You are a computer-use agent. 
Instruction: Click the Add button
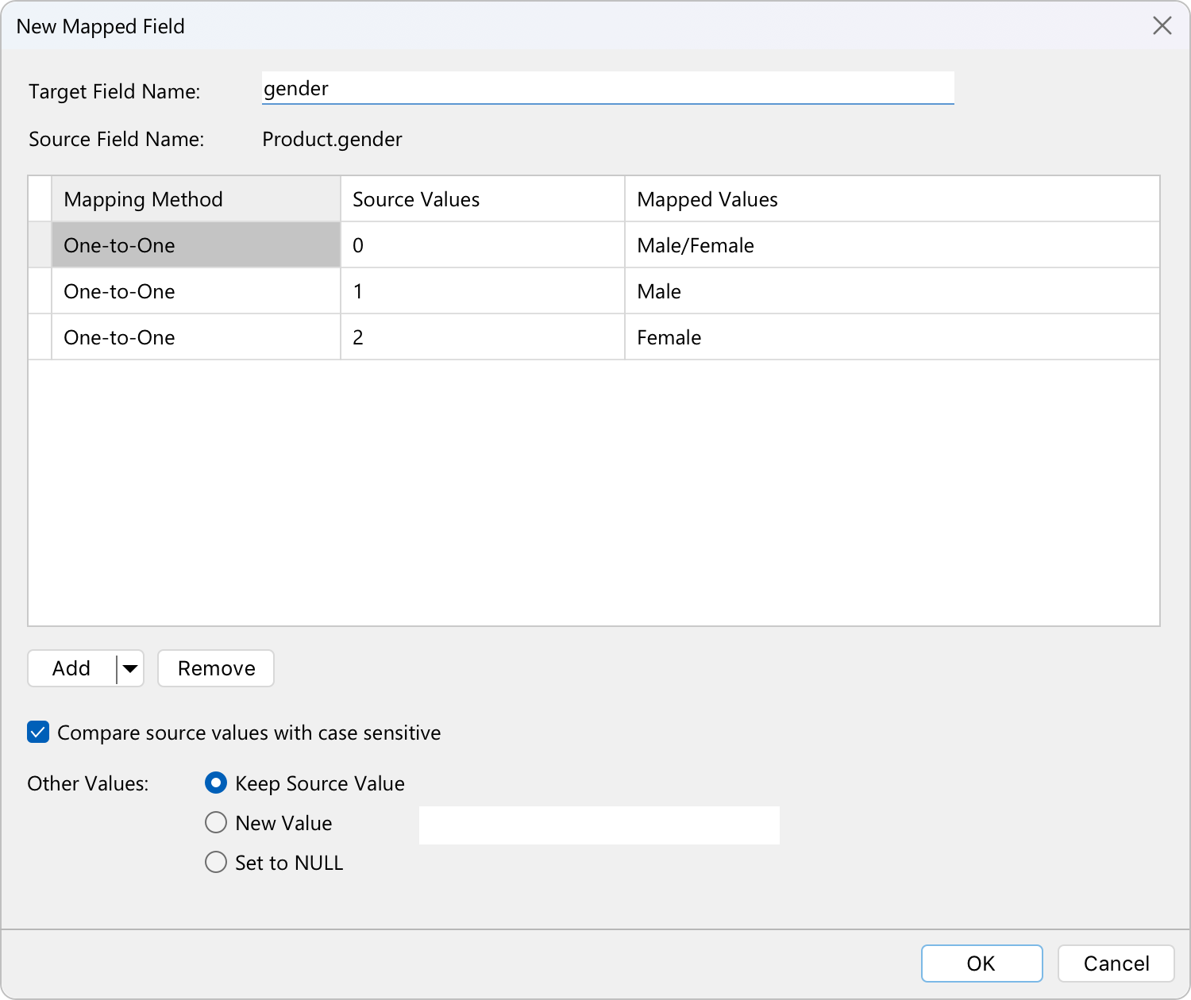tap(72, 669)
